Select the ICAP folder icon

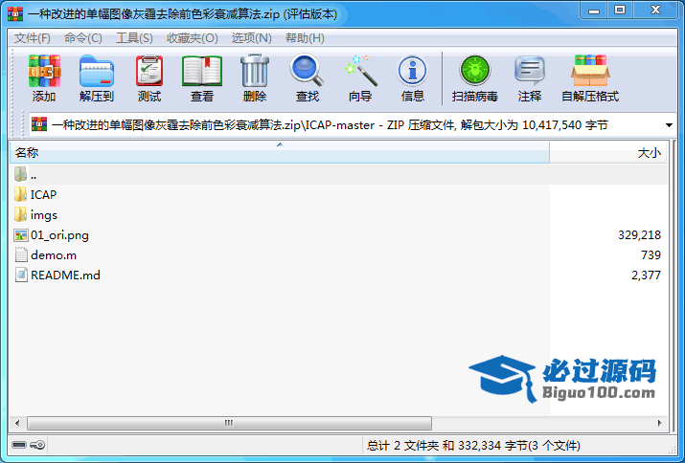(20, 194)
